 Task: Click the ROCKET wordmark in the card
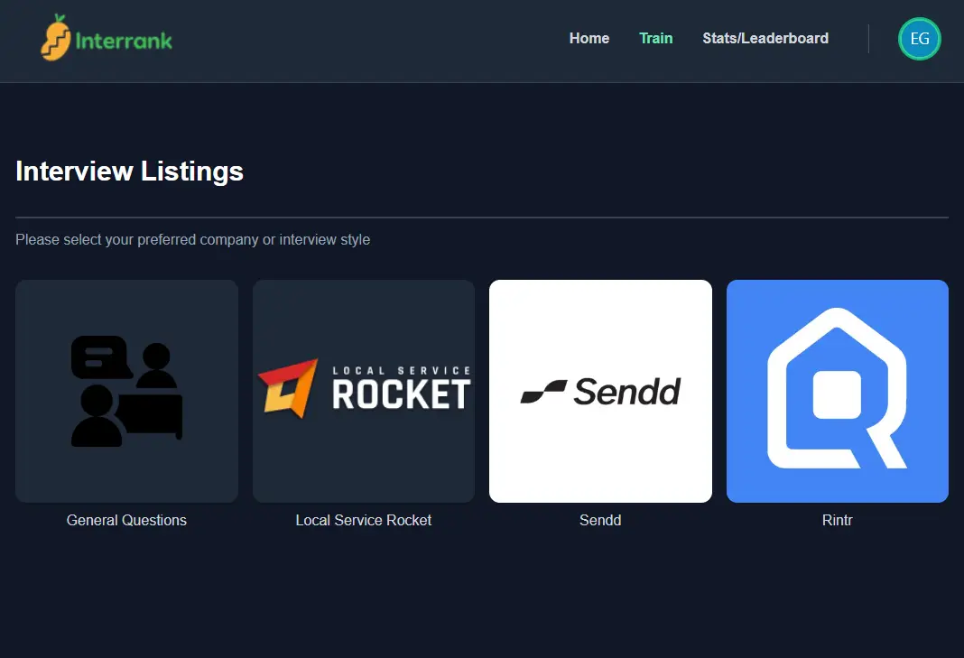pos(401,394)
